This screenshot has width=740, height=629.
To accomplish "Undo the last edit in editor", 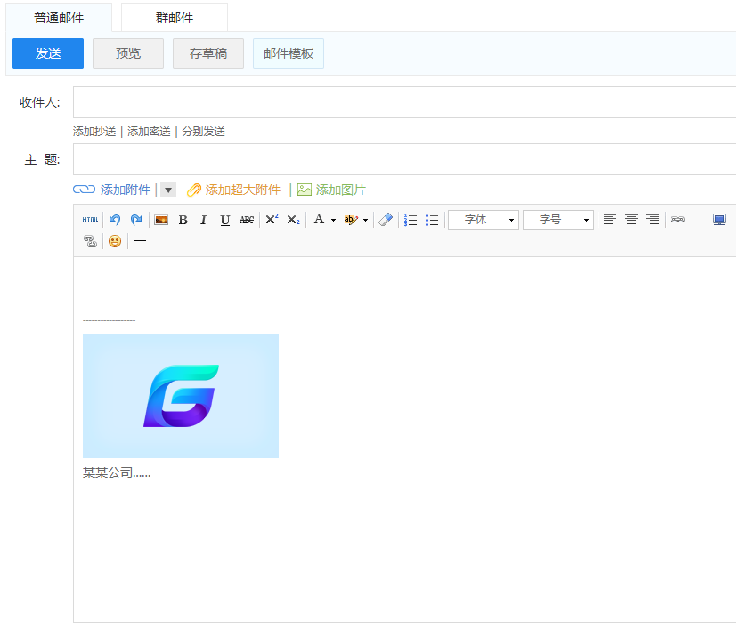I will [114, 220].
